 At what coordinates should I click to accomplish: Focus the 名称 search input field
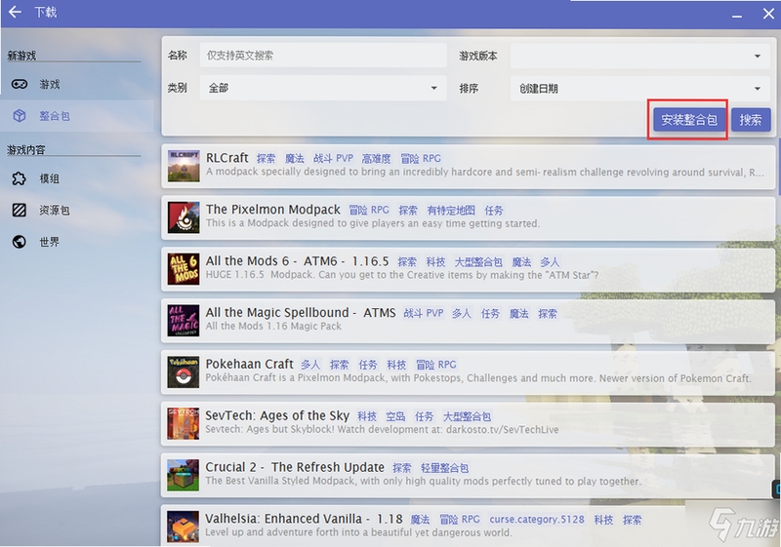click(x=323, y=56)
